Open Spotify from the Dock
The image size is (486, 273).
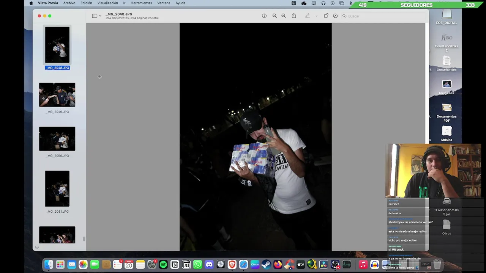point(163,265)
